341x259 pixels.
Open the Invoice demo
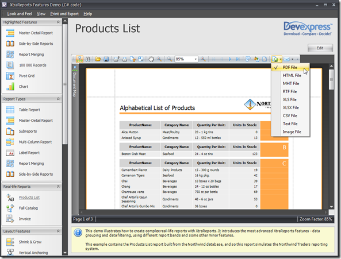[x=18, y=219]
